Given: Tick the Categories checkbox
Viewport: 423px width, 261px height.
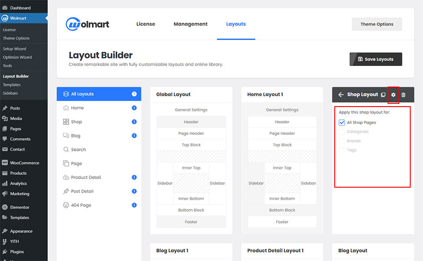Looking at the screenshot, I should (x=342, y=132).
